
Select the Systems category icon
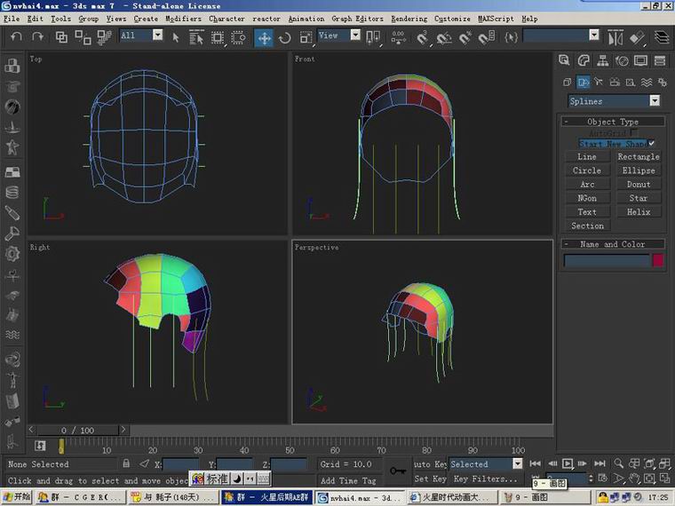663,82
